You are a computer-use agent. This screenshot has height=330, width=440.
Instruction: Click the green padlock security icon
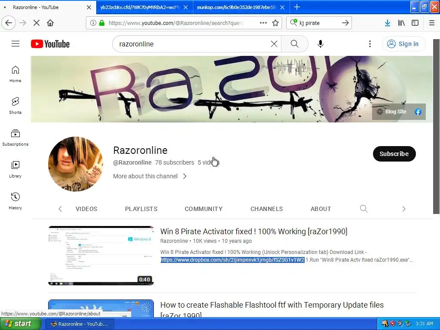pyautogui.click(x=102, y=23)
